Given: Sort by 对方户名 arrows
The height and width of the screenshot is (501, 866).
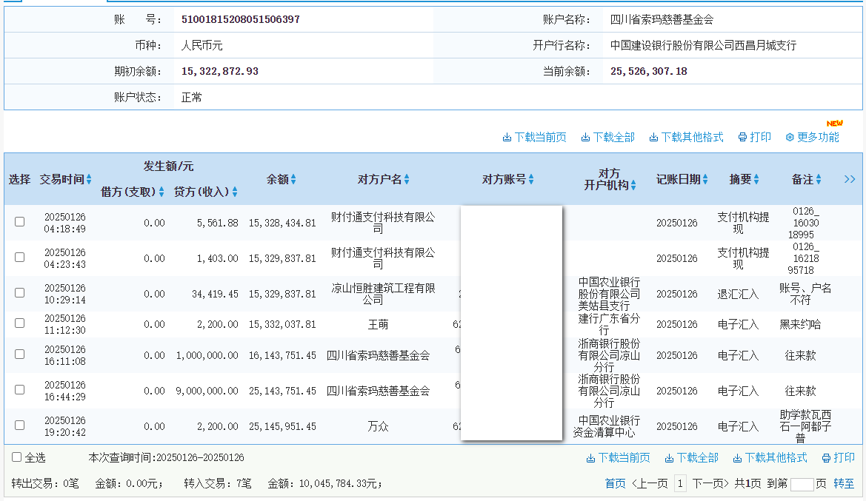Looking at the screenshot, I should tap(407, 179).
